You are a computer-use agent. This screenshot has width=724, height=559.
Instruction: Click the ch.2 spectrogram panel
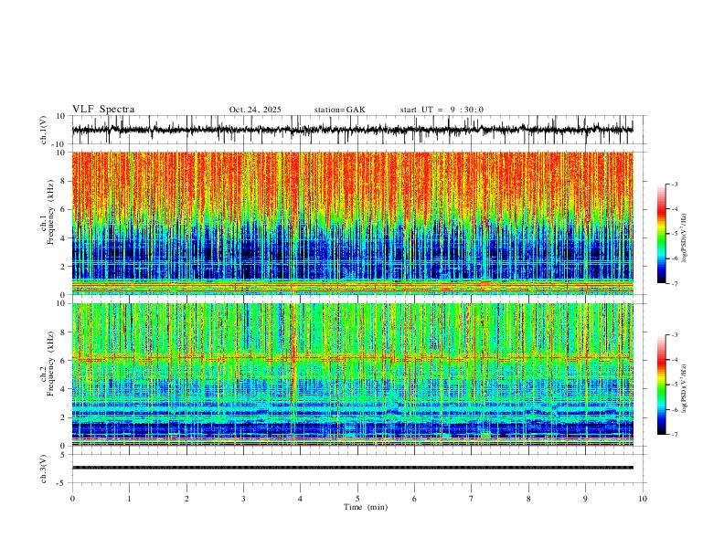tap(352, 374)
